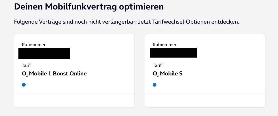This screenshot has height=116, width=278.
Task: Click O₂ brand mark in L Boost tariff name
Action: (24, 74)
